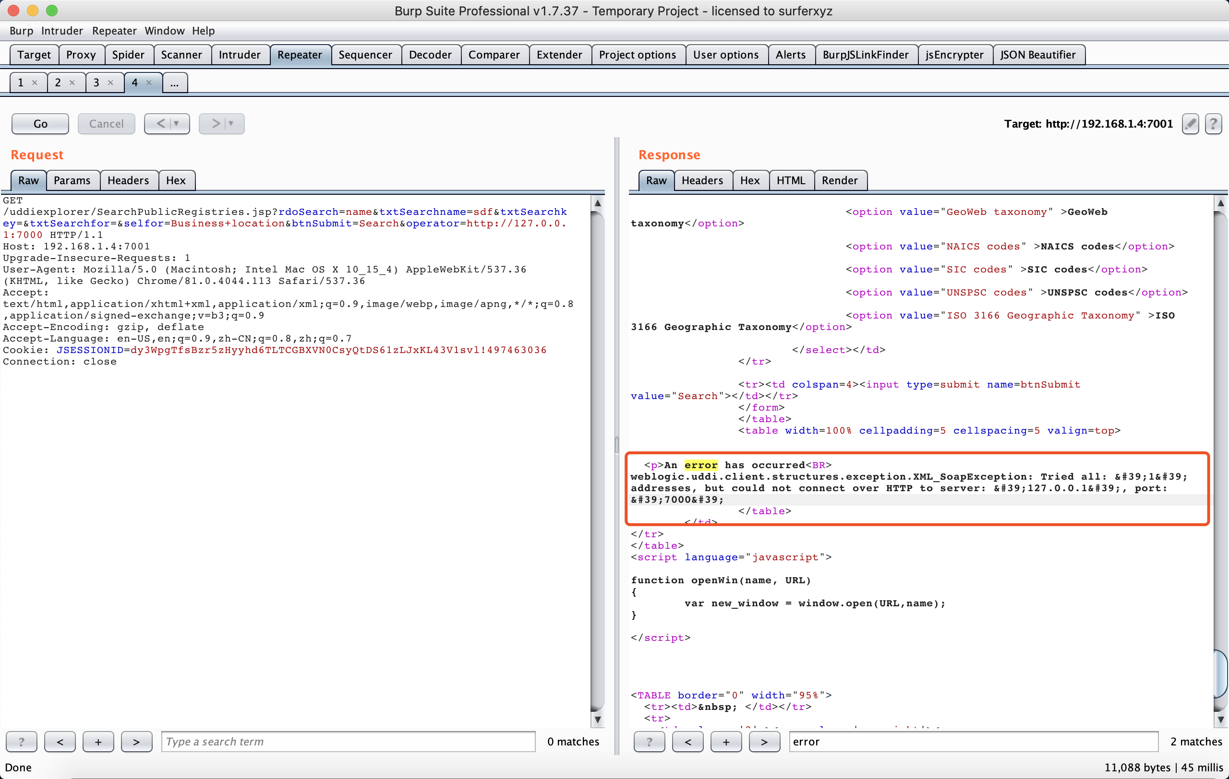
Task: Click response search plus options button
Action: coord(726,742)
